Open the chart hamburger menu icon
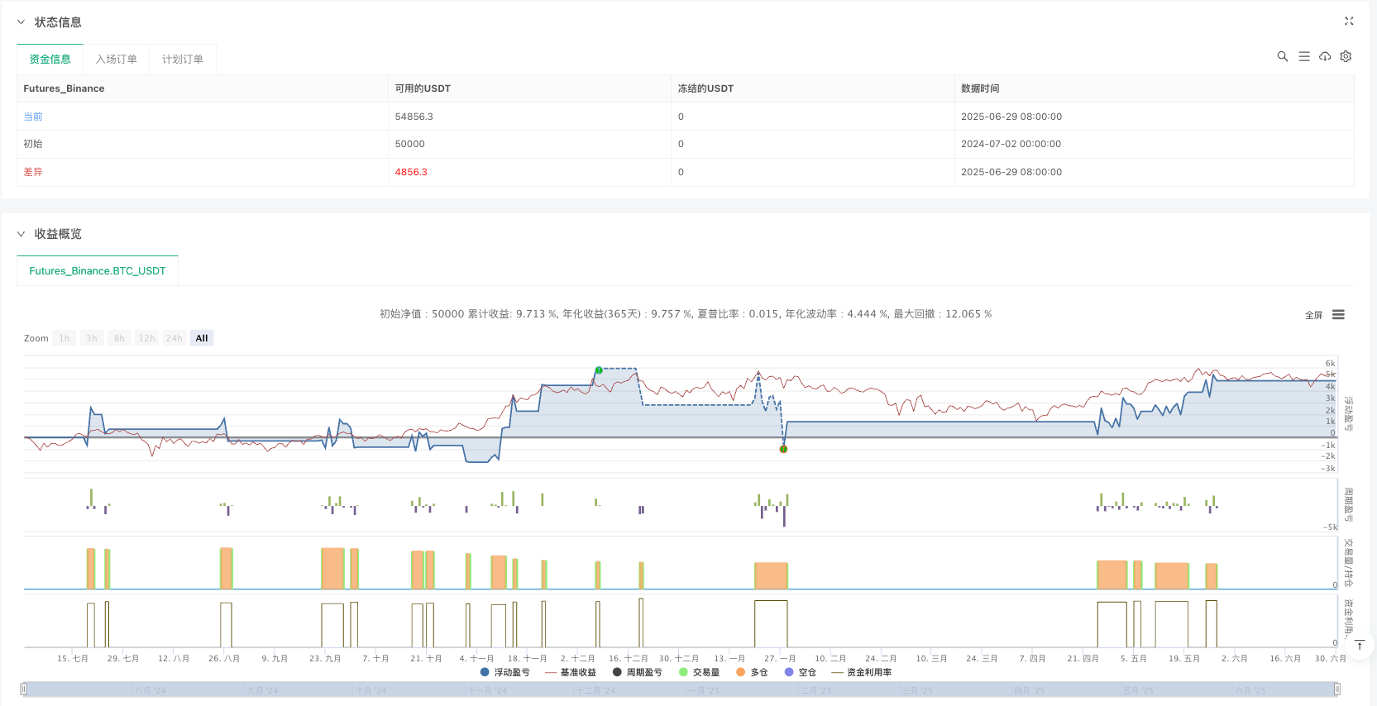 coord(1338,315)
